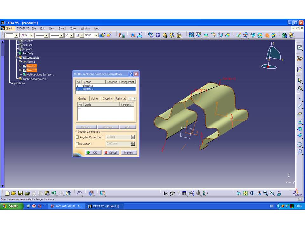Open the Windows Start button
305x229 pixels.
(11, 206)
